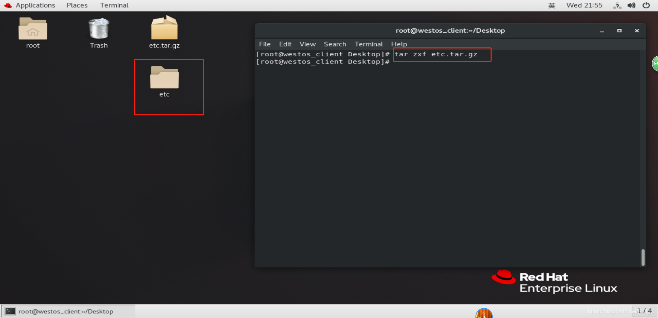The height and width of the screenshot is (318, 658).
Task: Click the volume speaker icon
Action: tap(631, 5)
